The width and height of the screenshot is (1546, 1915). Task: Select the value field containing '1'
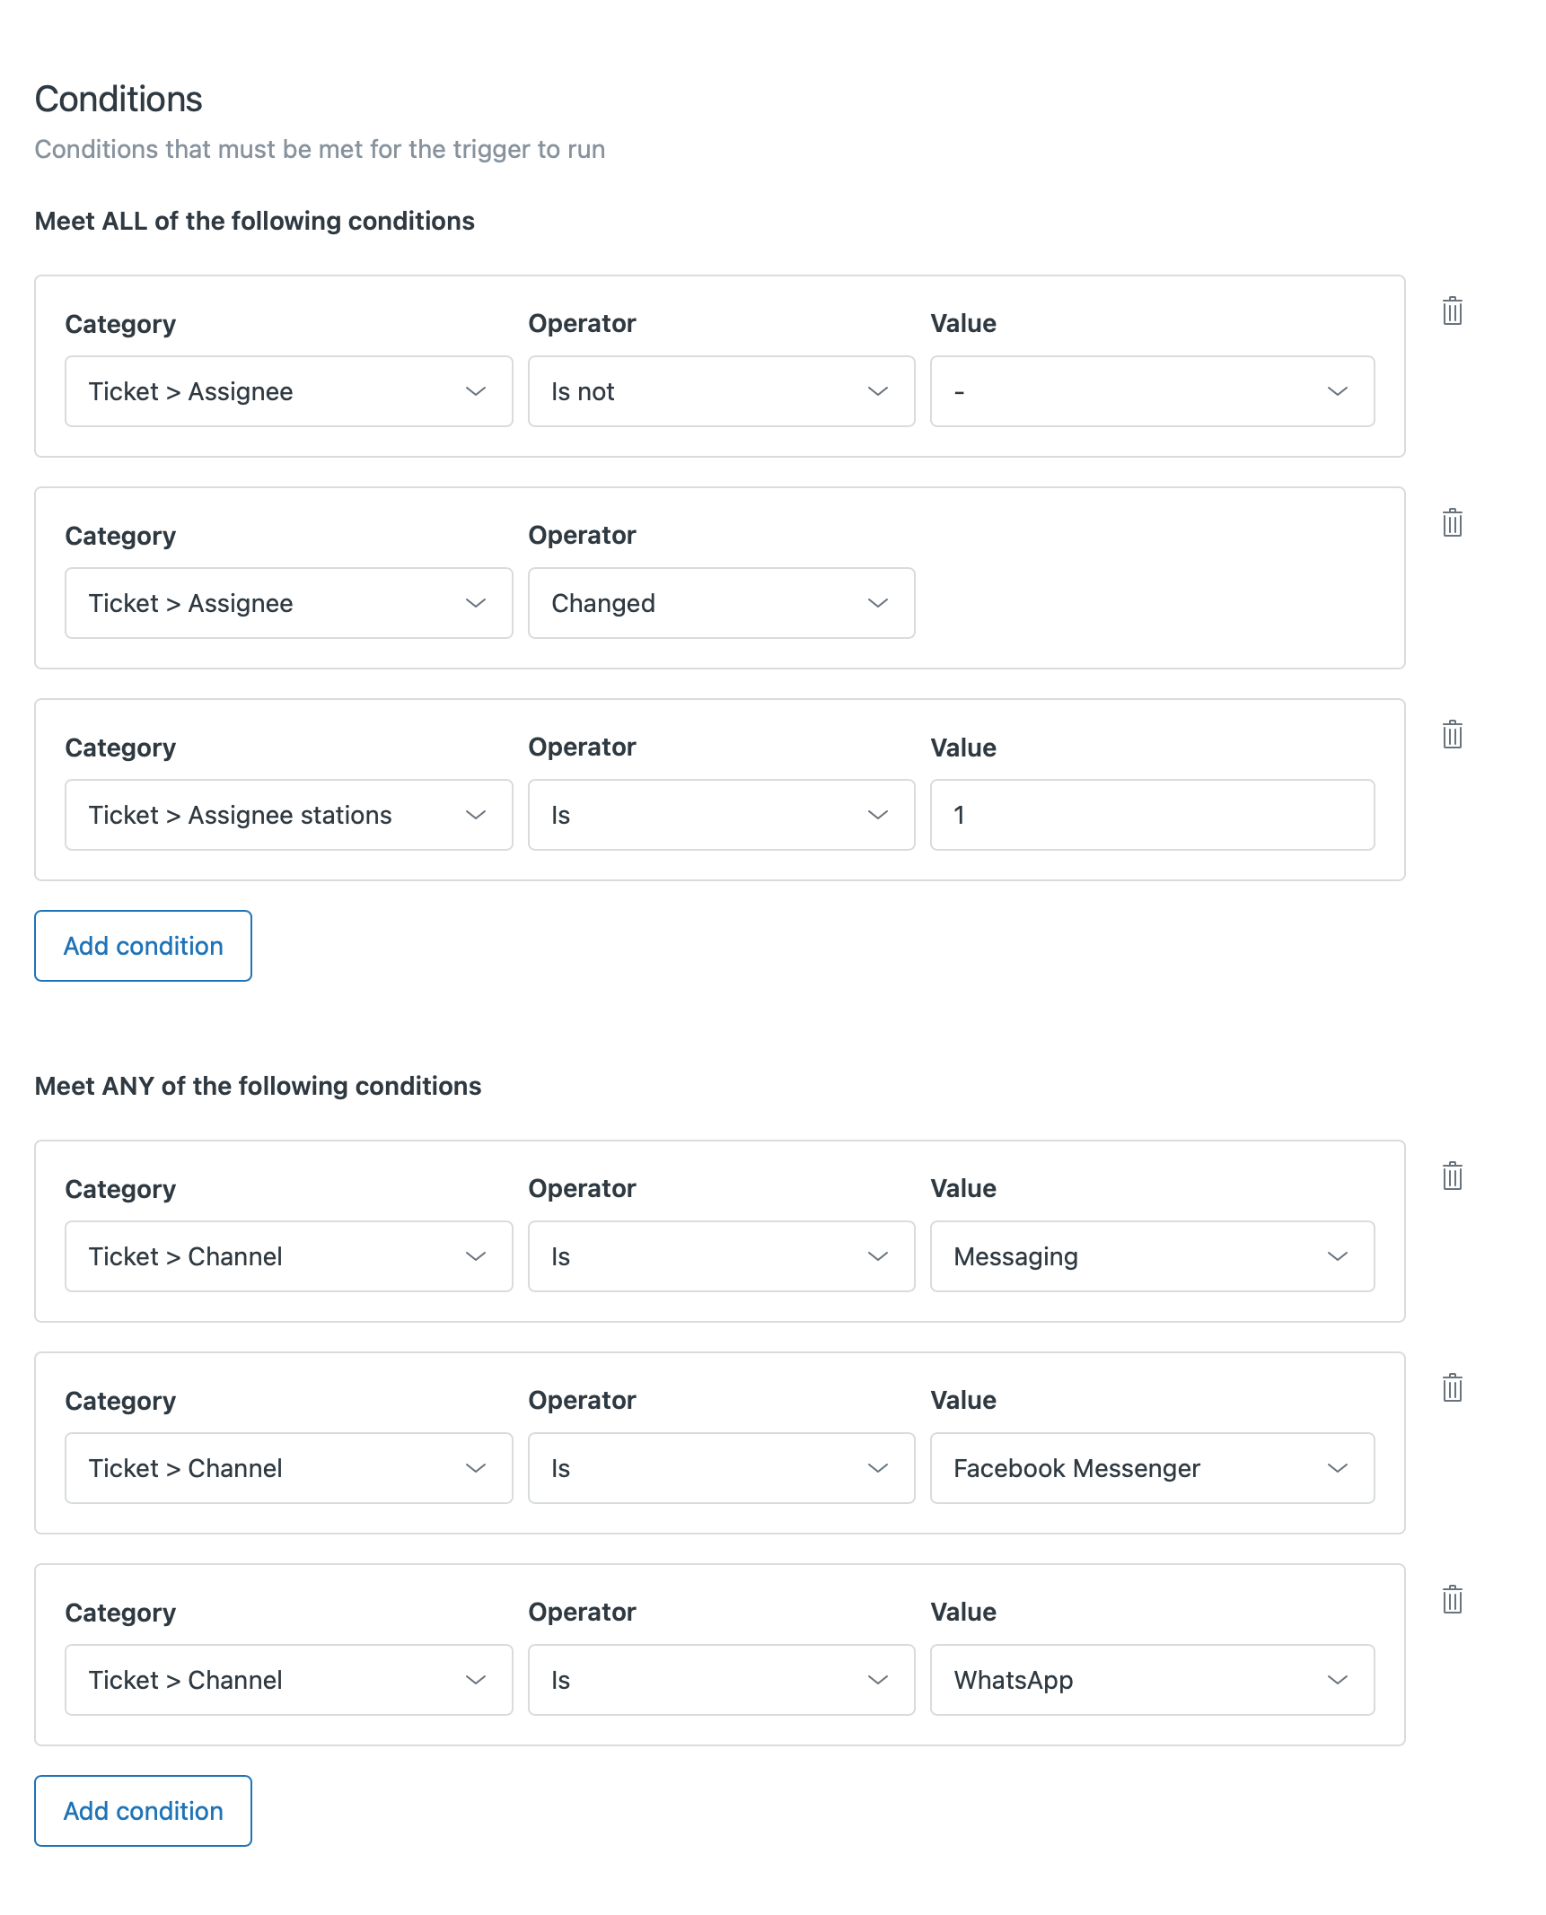[1152, 815]
